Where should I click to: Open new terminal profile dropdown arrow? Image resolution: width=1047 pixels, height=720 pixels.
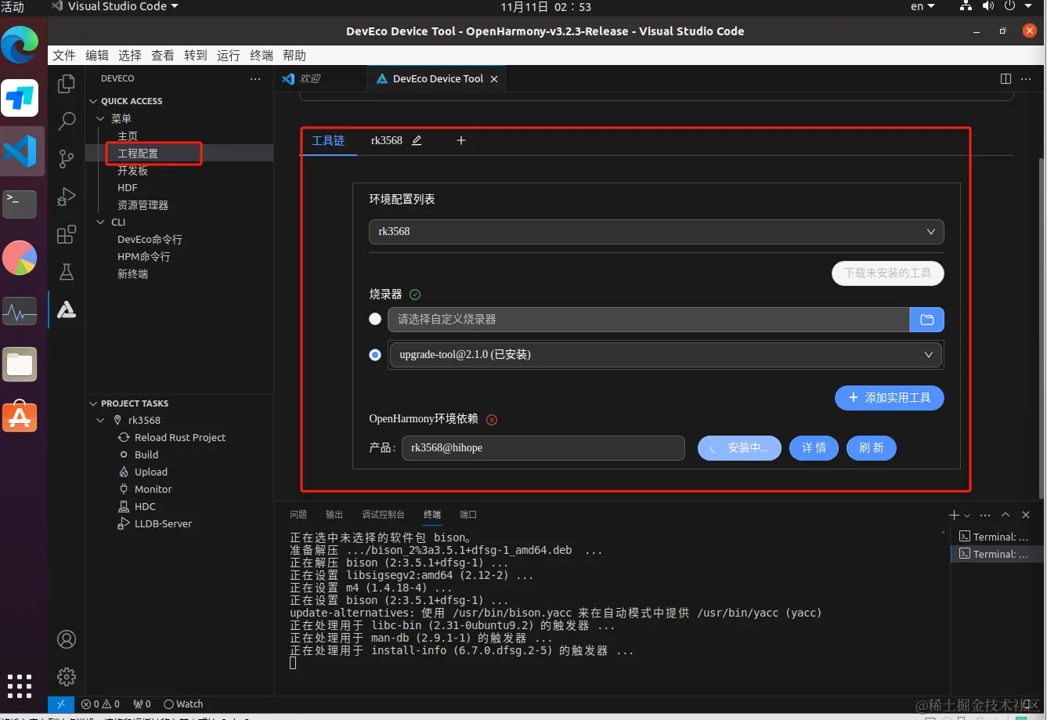(x=967, y=516)
